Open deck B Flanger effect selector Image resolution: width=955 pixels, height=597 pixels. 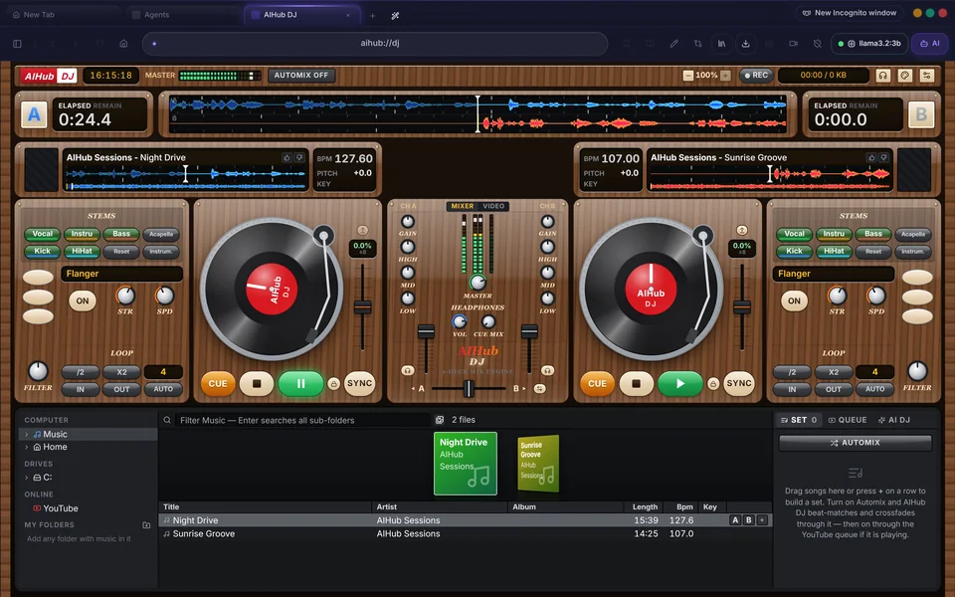[834, 275]
